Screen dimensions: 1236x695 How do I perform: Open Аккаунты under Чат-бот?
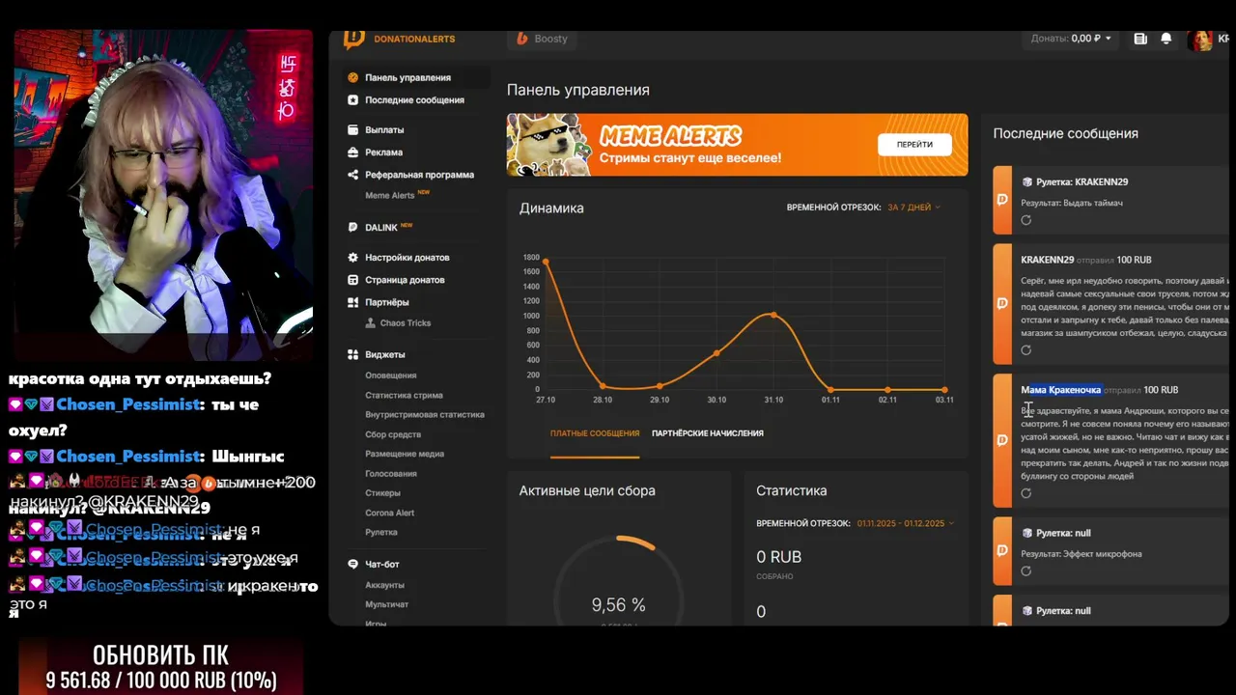385,585
